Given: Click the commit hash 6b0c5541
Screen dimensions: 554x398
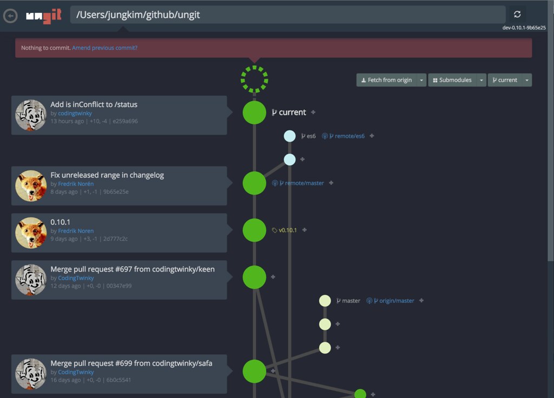Looking at the screenshot, I should 118,380.
